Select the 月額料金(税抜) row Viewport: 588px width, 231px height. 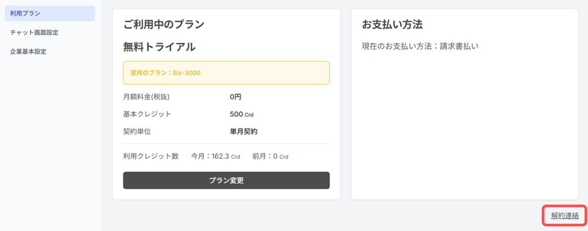pos(146,97)
